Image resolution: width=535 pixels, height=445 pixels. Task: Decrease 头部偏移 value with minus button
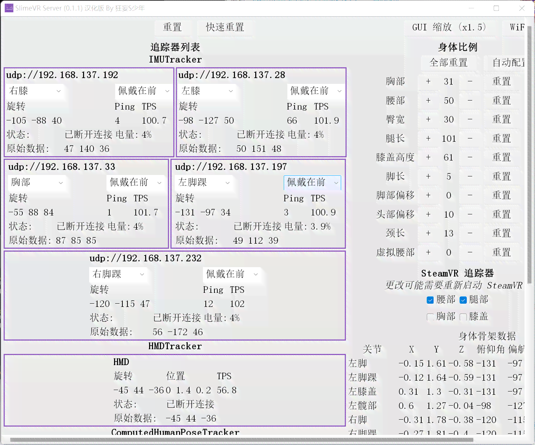point(470,214)
